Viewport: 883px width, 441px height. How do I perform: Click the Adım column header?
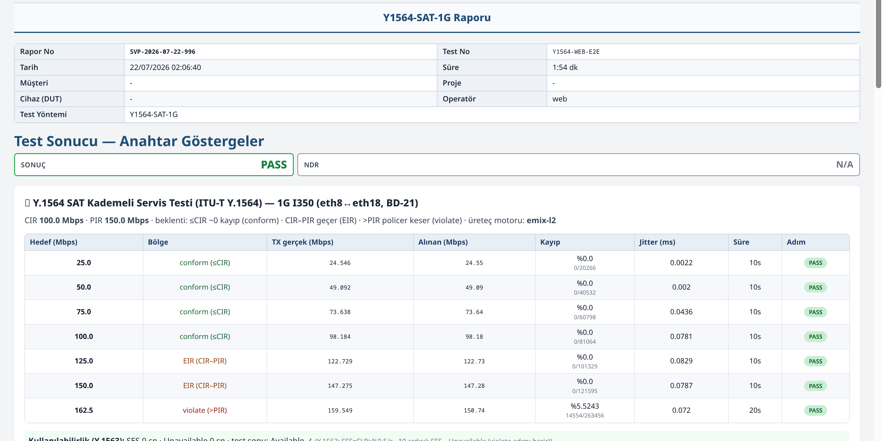(816, 242)
